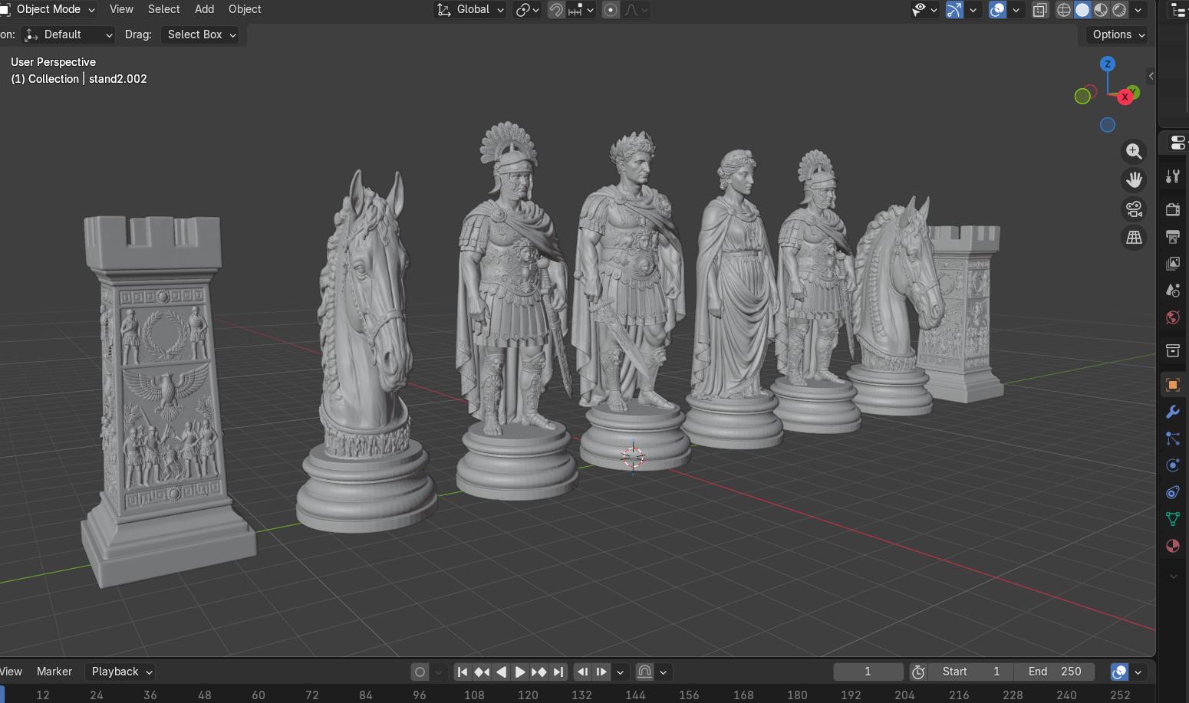The width and height of the screenshot is (1189, 703).
Task: Open the Object menu
Action: (x=245, y=9)
